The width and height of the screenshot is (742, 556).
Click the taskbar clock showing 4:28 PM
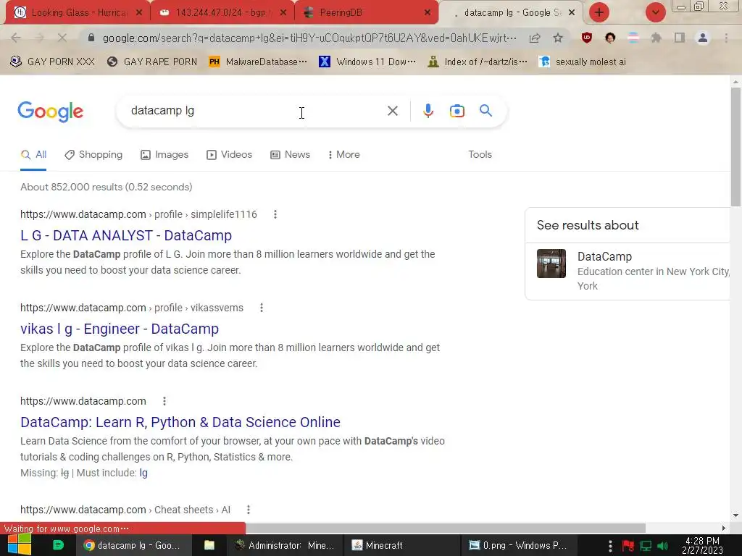click(x=702, y=546)
